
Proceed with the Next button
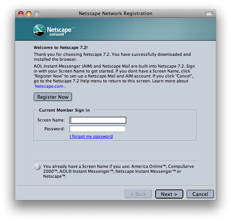169,194
